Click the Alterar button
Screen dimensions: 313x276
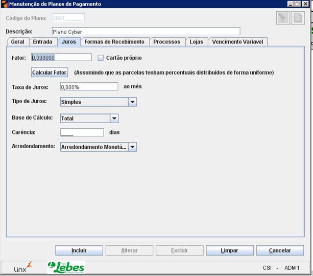coord(129,250)
